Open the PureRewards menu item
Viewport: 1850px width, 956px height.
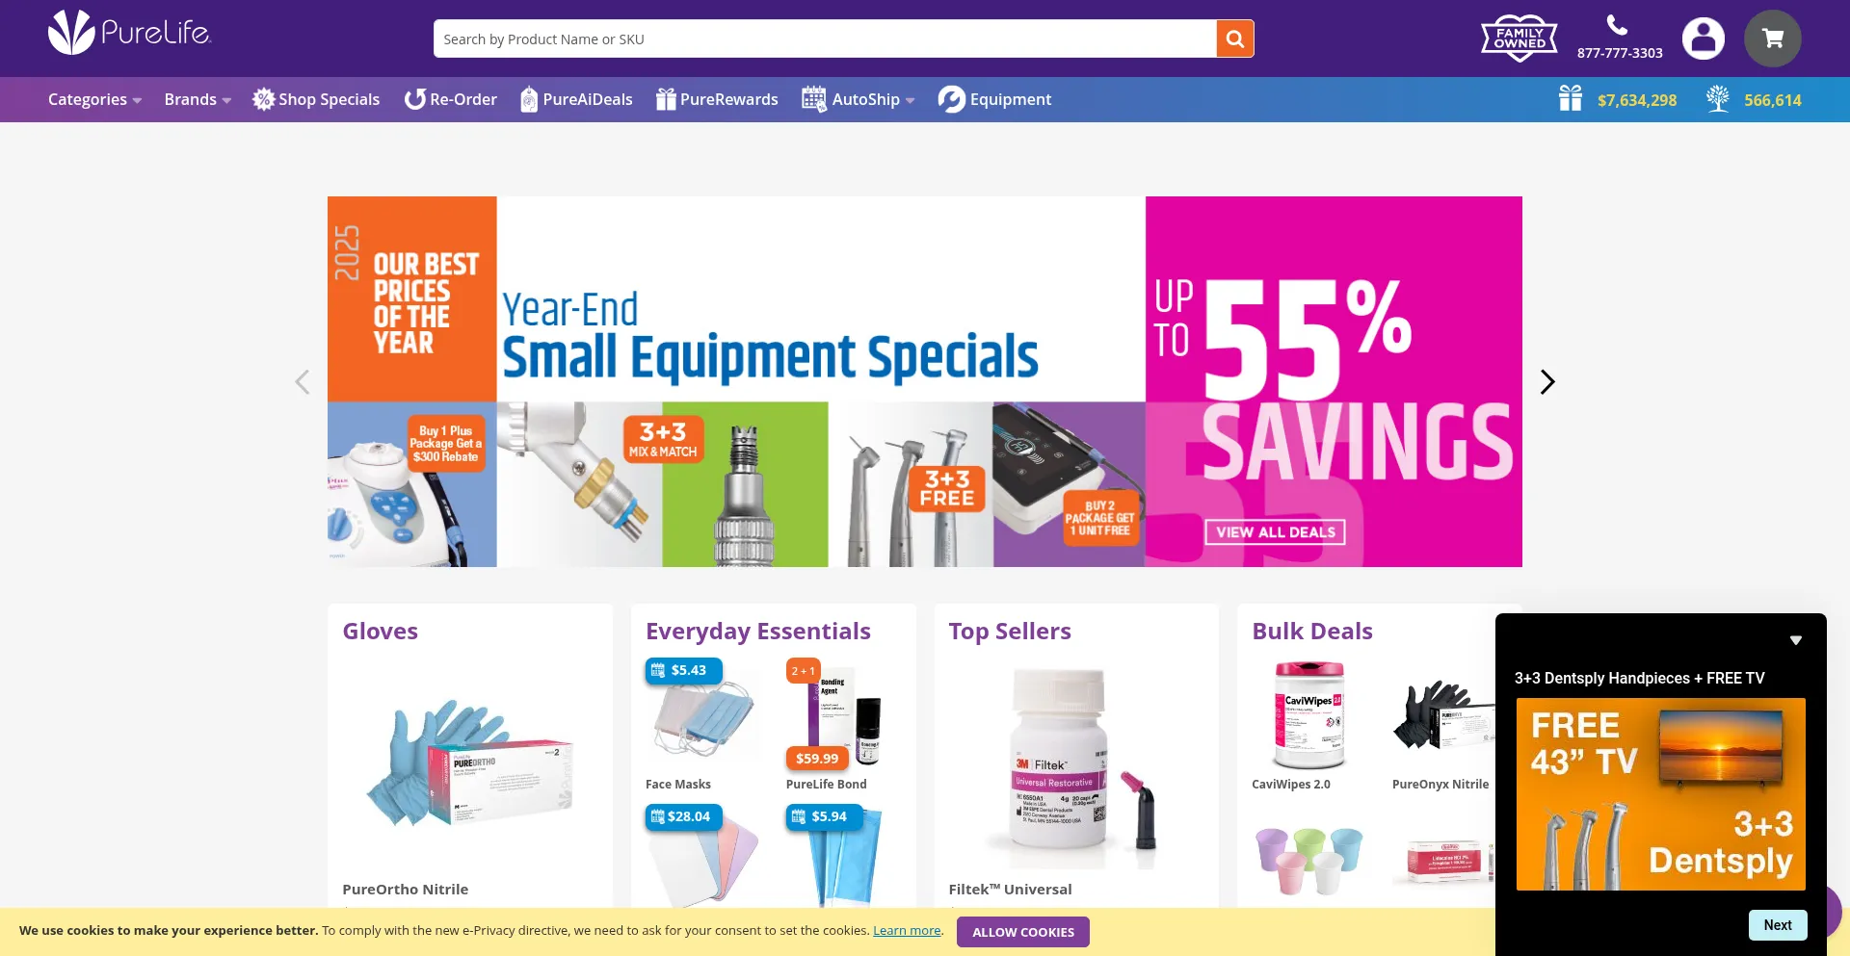coord(717,99)
